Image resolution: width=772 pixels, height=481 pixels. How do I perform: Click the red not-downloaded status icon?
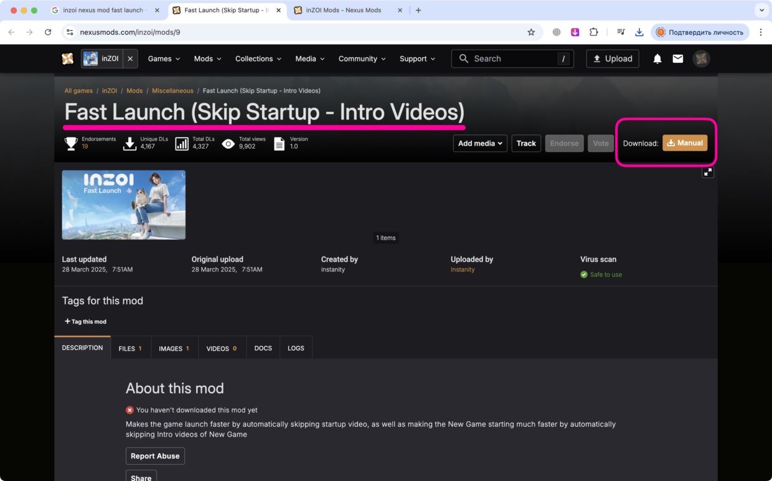pos(129,410)
